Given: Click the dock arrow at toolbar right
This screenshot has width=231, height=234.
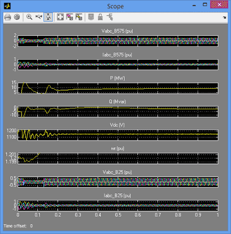Looking at the screenshot, I should point(224,18).
